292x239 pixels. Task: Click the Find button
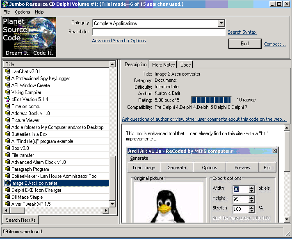[245, 44]
